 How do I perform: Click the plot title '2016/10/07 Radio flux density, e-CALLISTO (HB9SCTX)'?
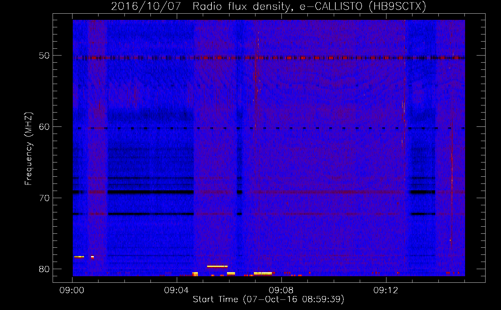pos(268,6)
